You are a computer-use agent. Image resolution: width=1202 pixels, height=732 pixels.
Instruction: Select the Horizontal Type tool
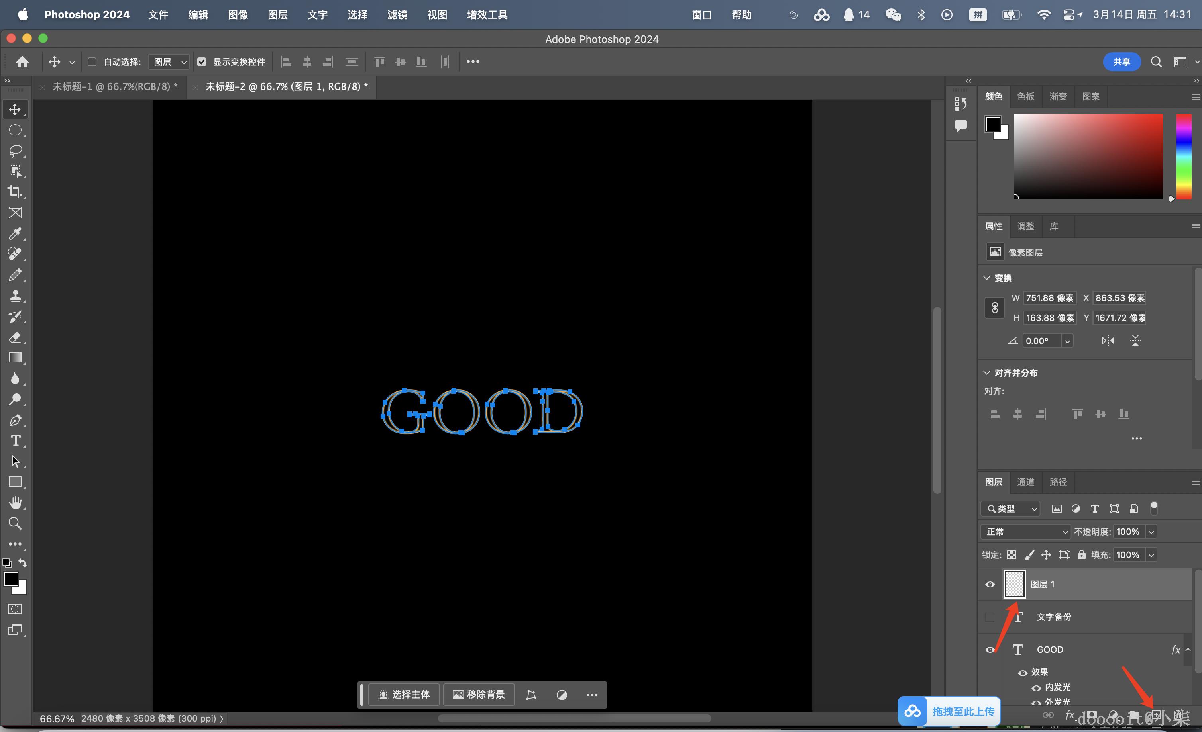[15, 440]
